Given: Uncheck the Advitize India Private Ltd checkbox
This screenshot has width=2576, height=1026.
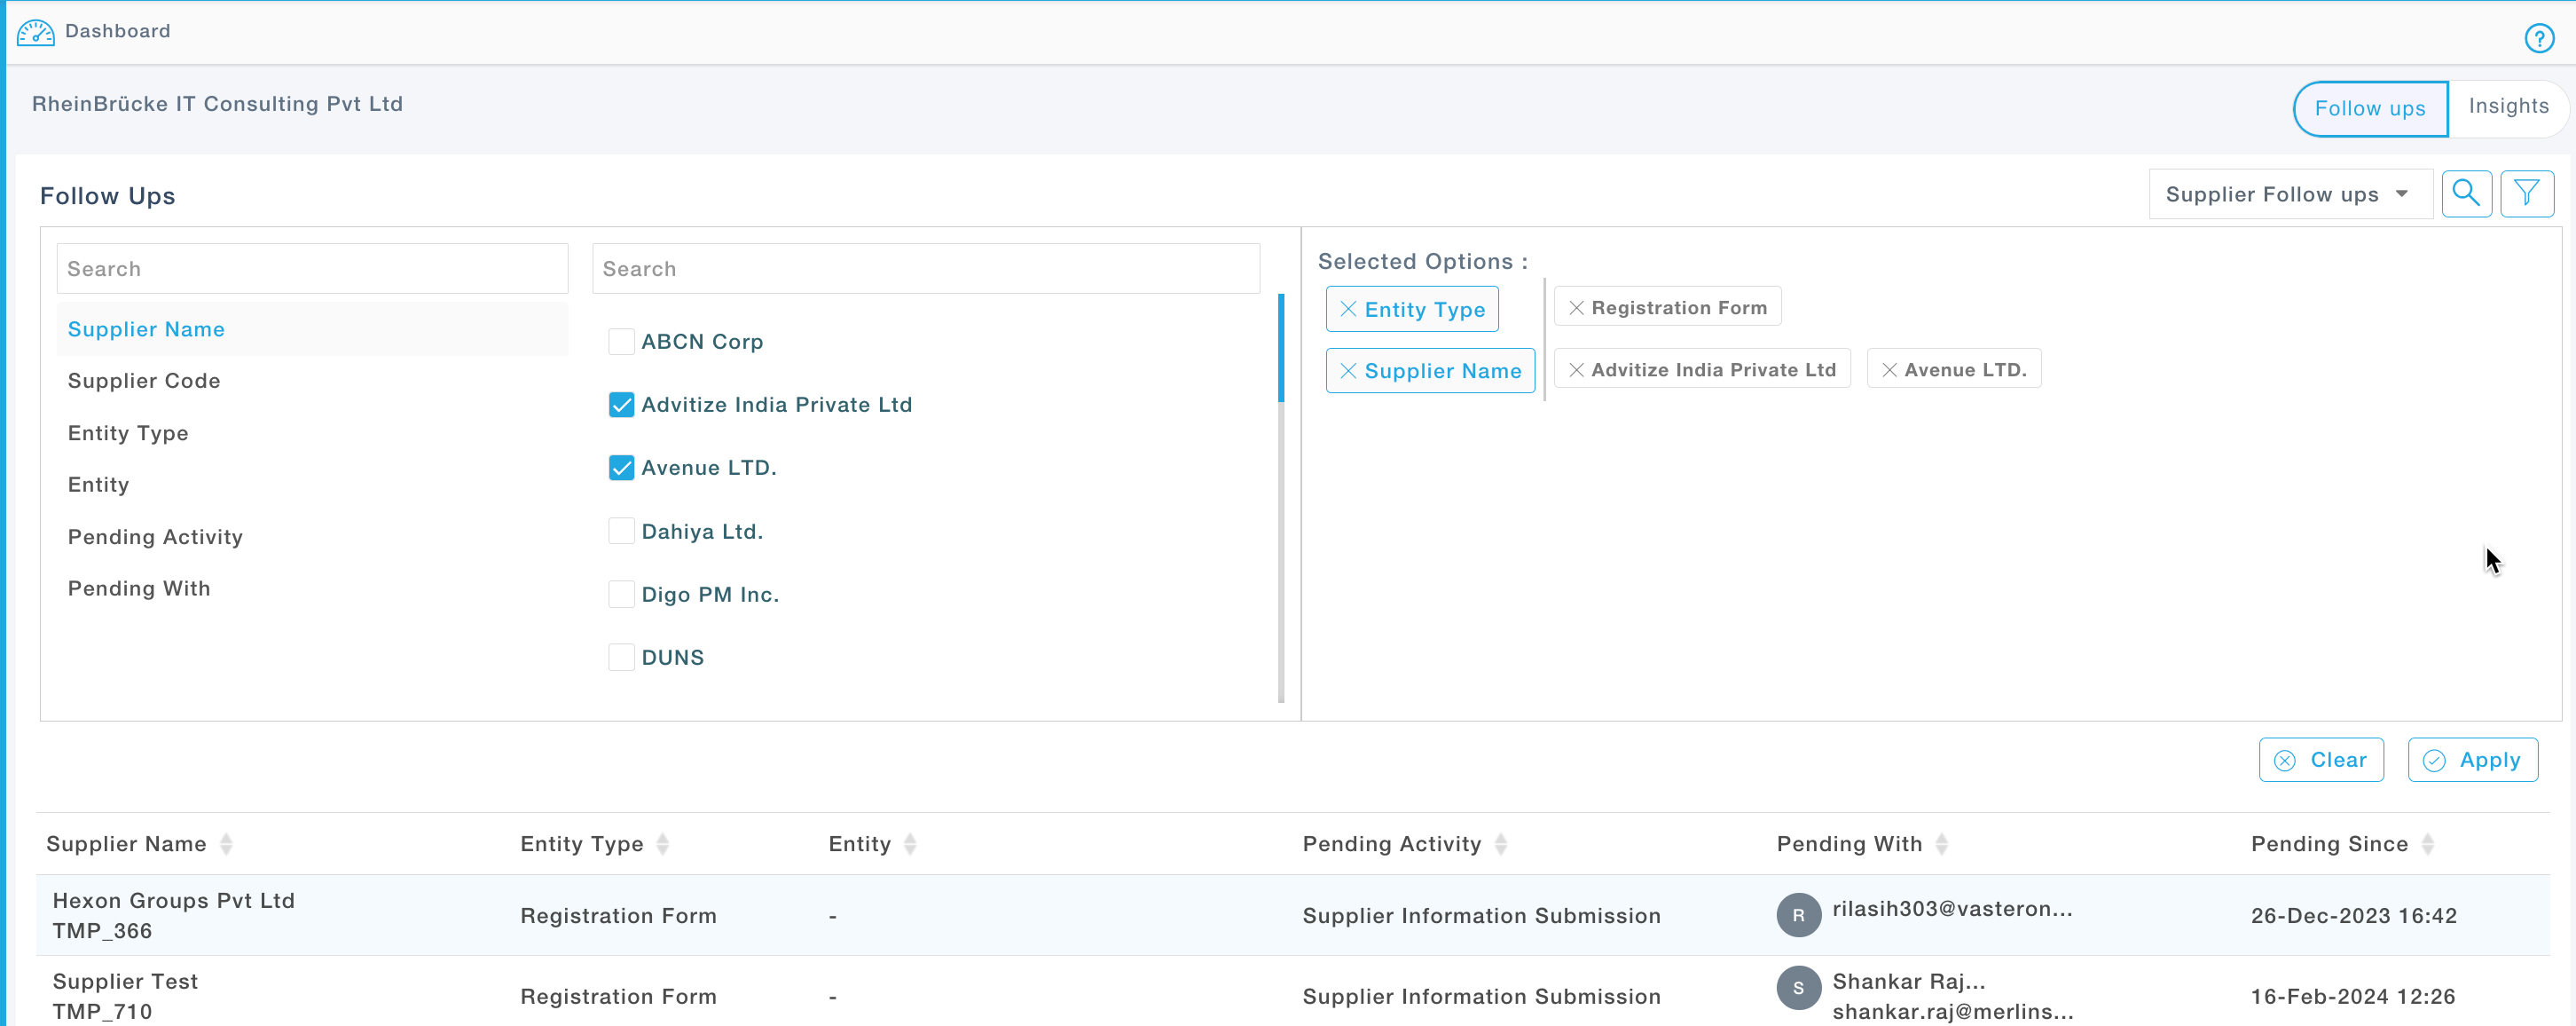Looking at the screenshot, I should point(621,406).
